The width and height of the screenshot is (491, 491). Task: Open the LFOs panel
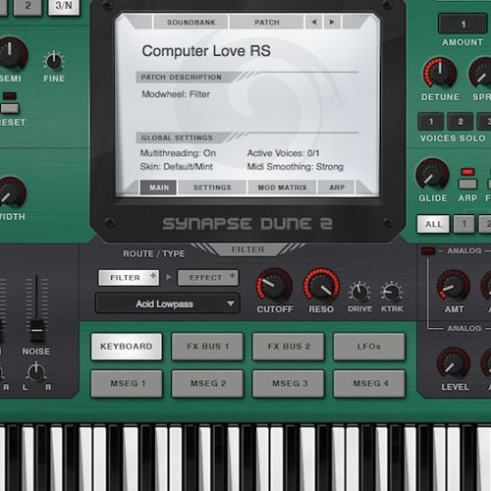[369, 347]
